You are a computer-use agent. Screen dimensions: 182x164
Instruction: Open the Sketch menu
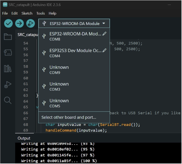[x=27, y=13]
